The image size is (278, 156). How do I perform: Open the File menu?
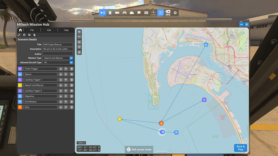point(32,30)
